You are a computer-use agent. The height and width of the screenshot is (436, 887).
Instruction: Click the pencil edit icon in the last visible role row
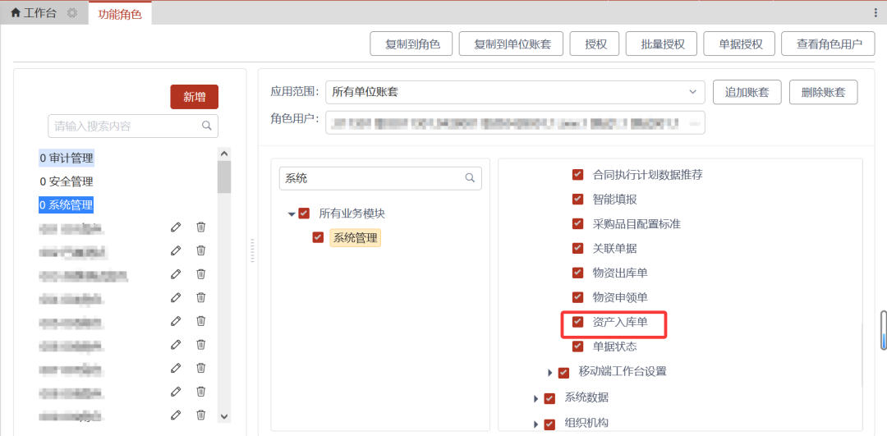tap(176, 415)
